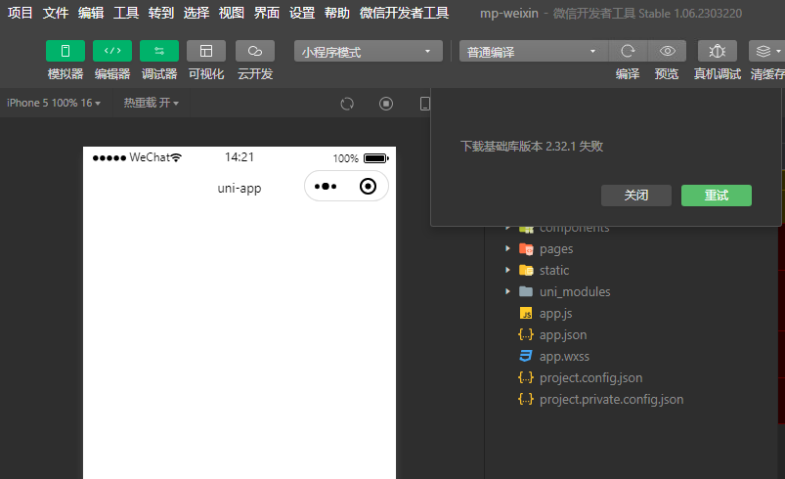The image size is (785, 479).
Task: Select the static folder
Action: pos(554,270)
